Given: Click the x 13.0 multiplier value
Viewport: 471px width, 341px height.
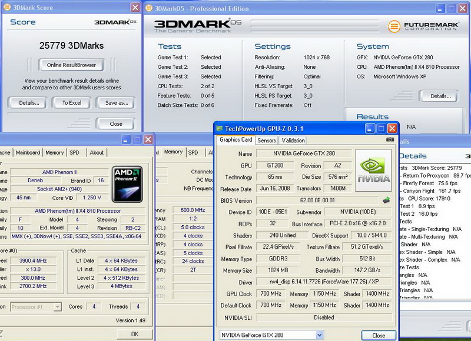Looking at the screenshot, I should coord(33,269).
